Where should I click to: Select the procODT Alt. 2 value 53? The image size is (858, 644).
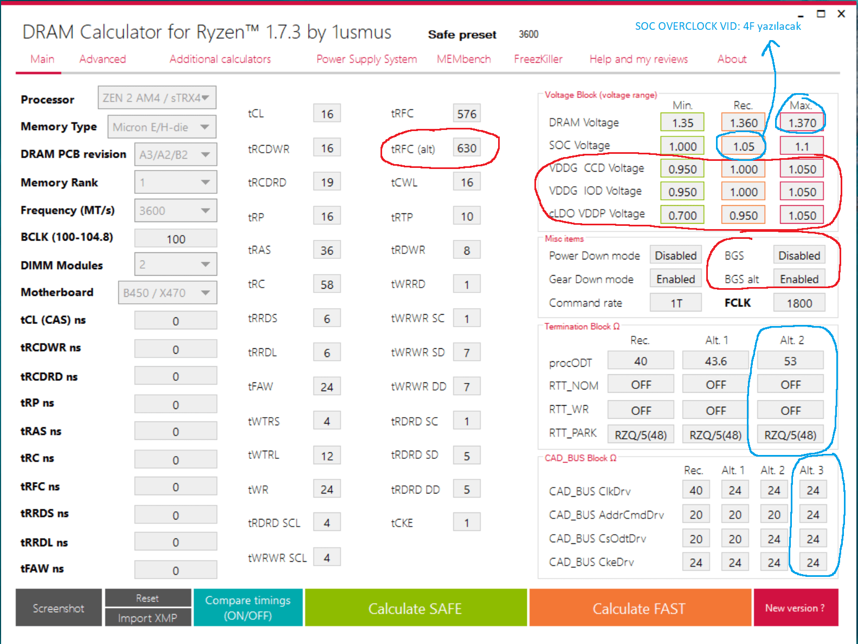(790, 361)
